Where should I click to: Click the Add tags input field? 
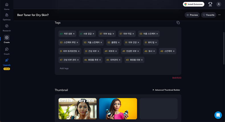64,68
